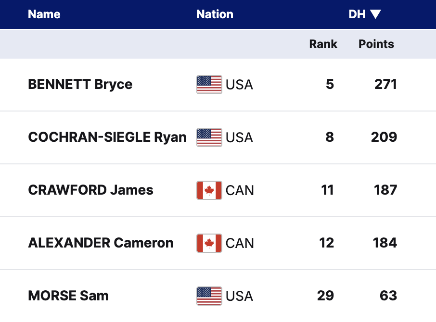Viewport: 436px width, 322px height.
Task: Sort by the Nation column header
Action: 215,14
